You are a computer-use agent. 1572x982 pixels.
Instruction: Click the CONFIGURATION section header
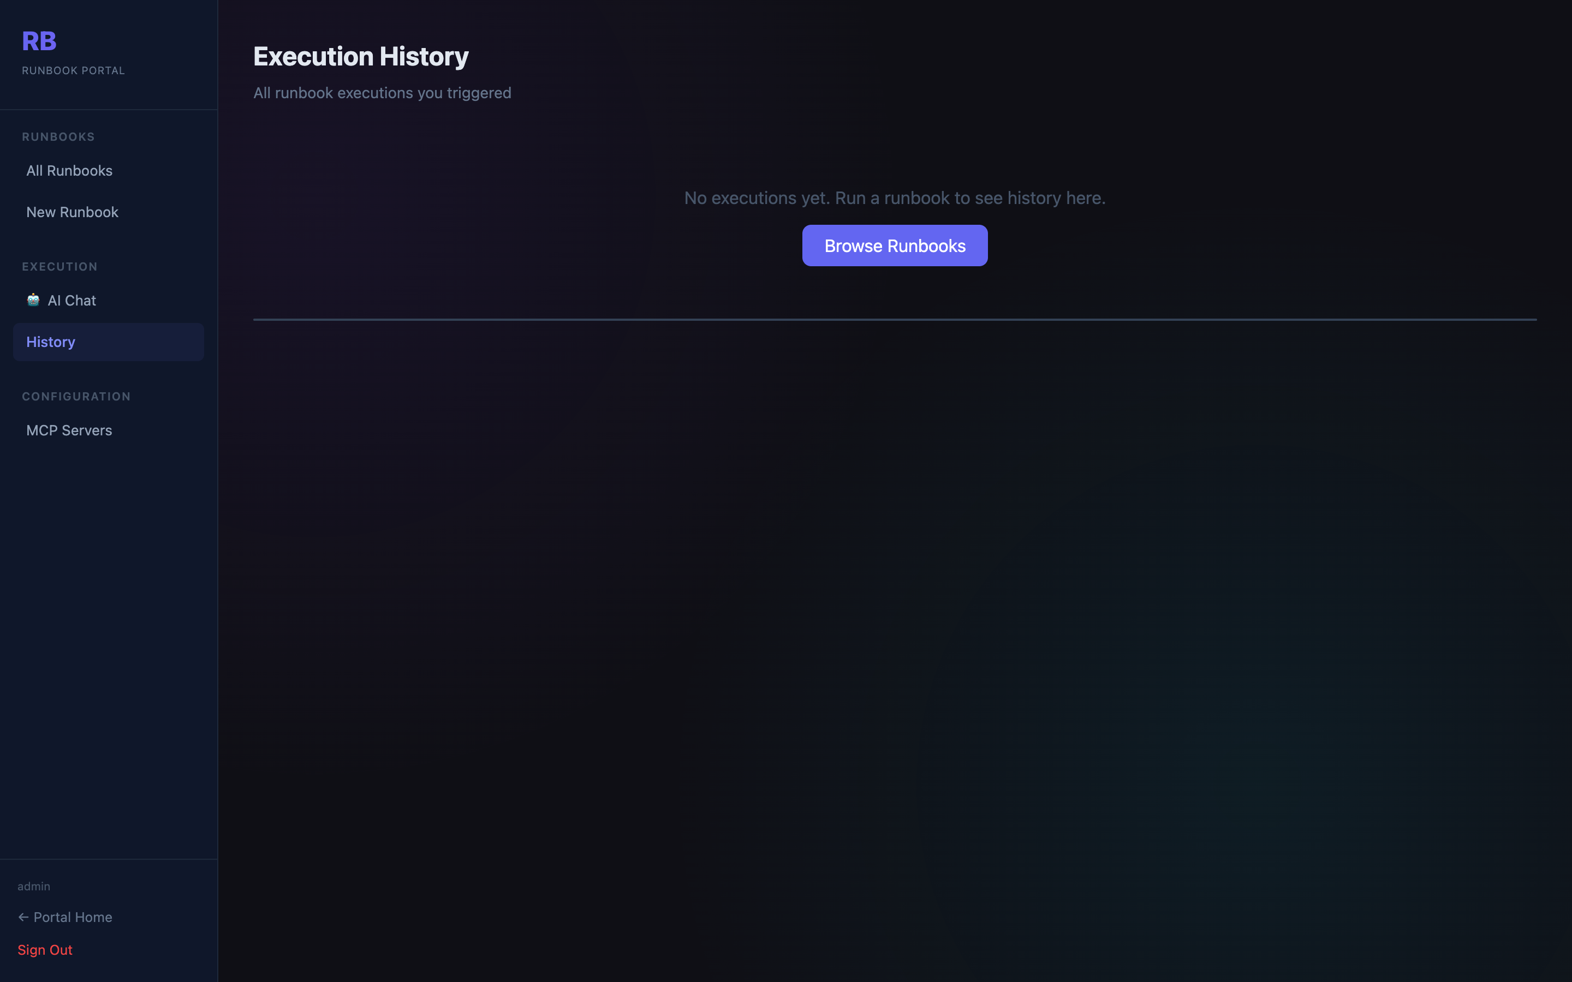tap(76, 396)
